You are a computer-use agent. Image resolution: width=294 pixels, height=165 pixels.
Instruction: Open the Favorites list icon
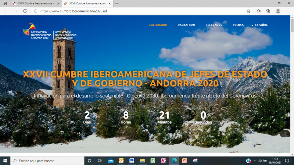(x=259, y=11)
